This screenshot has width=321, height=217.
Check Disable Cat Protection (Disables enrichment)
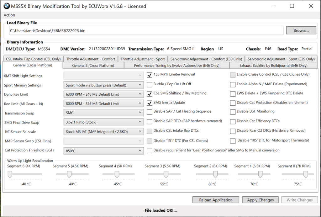click(233, 103)
